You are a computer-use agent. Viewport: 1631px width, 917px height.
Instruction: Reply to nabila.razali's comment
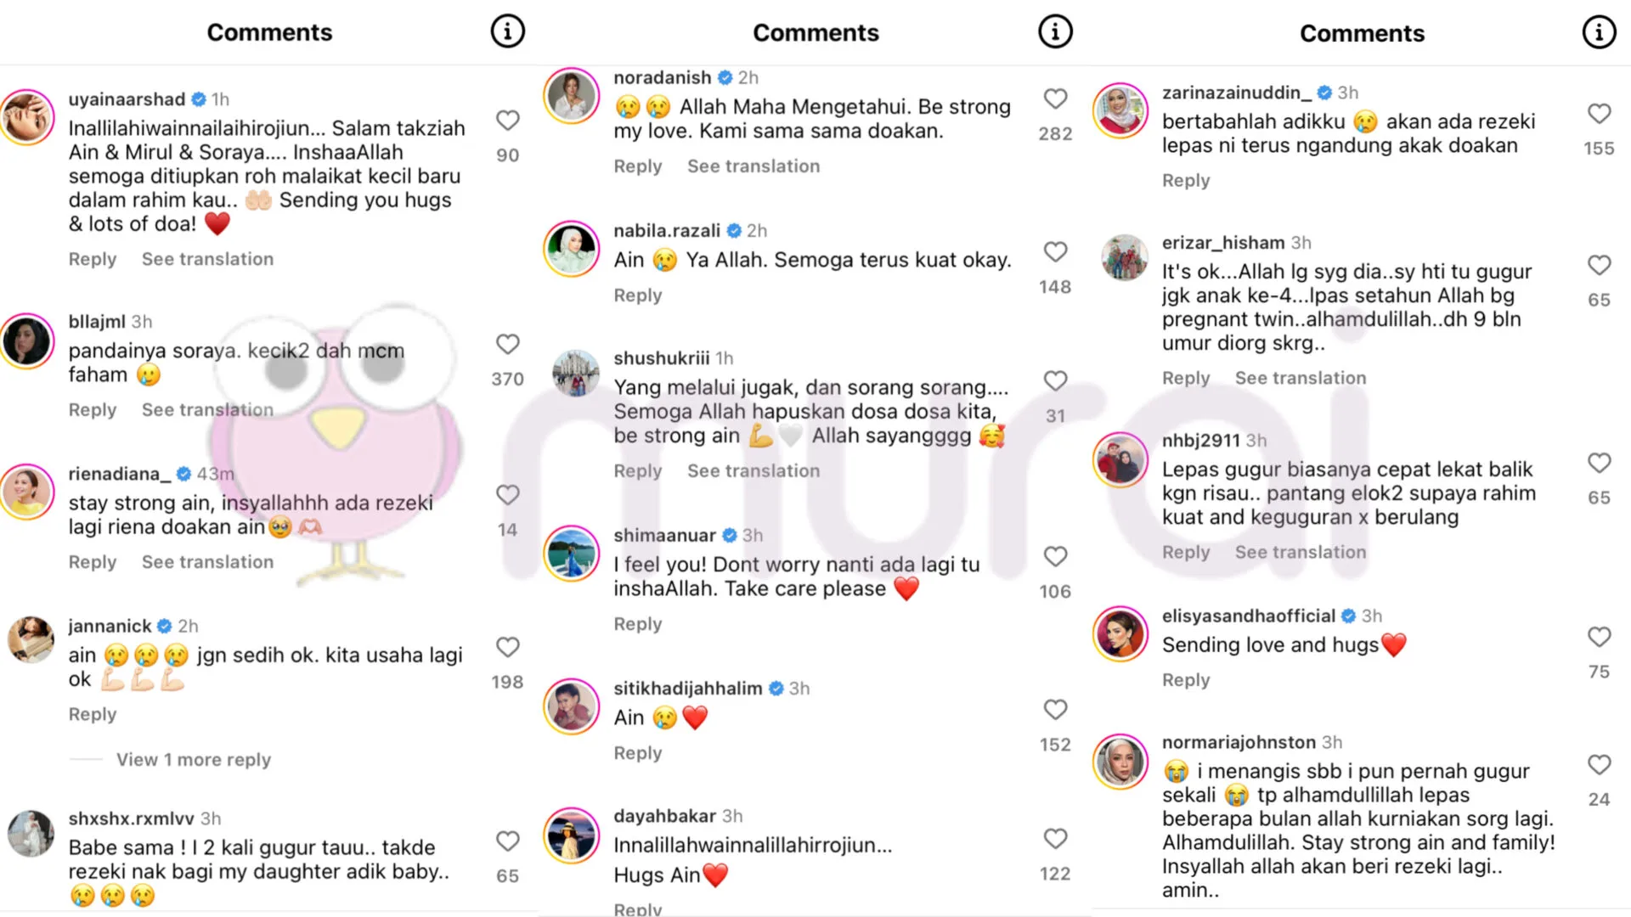(x=637, y=295)
